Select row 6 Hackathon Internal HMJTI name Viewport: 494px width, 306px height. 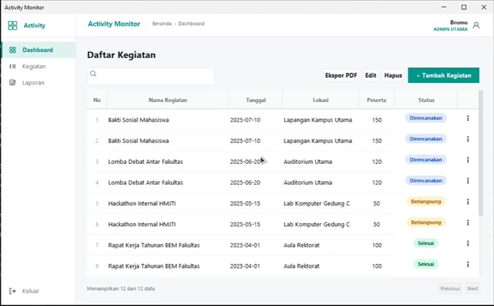(x=142, y=224)
